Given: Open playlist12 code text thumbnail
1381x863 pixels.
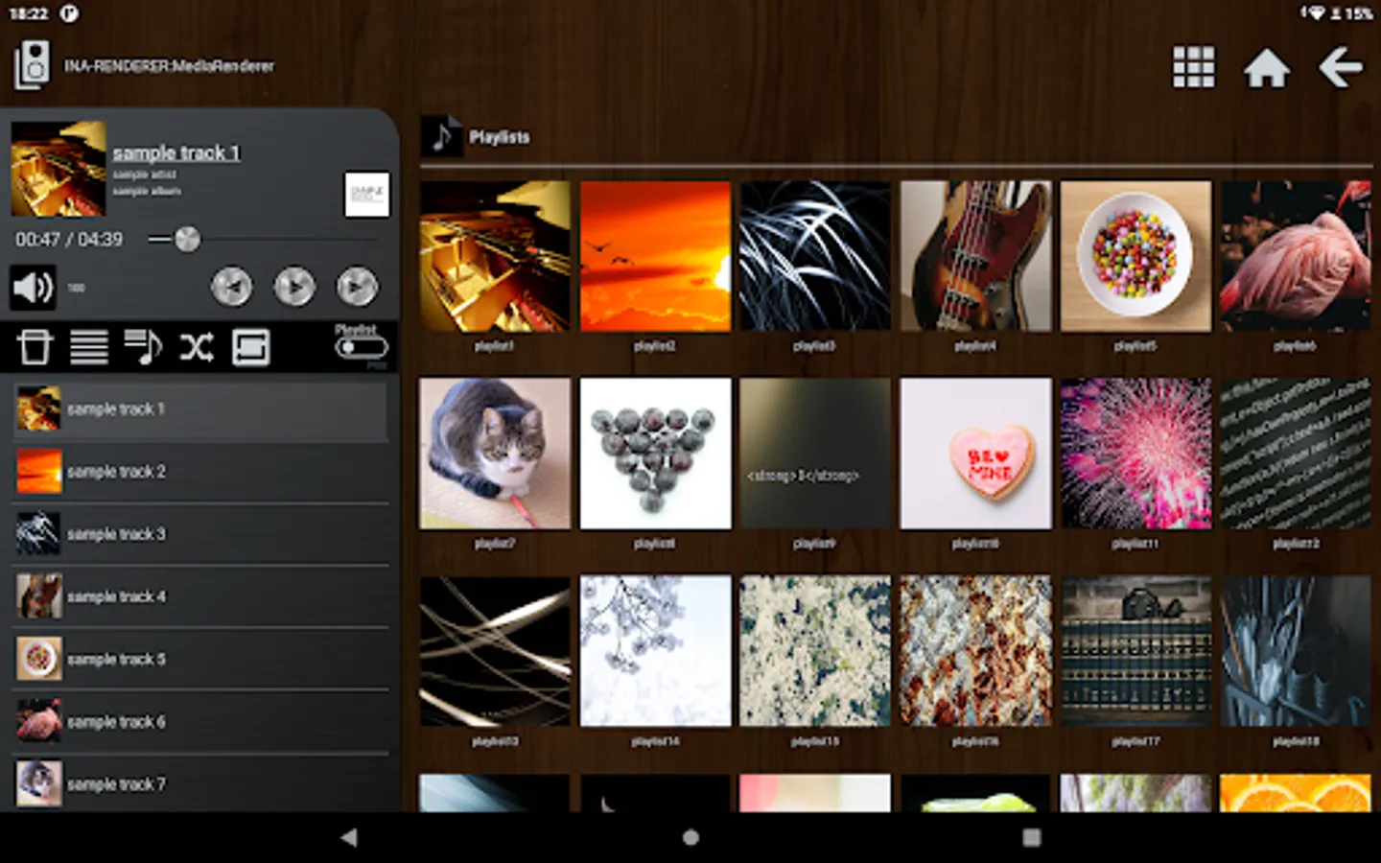Looking at the screenshot, I should click(x=1296, y=454).
